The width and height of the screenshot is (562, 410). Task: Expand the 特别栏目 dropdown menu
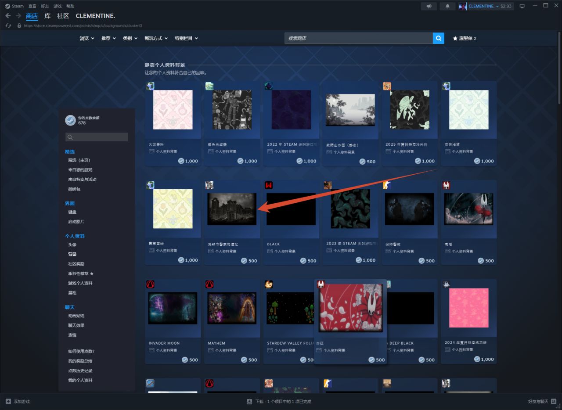(x=186, y=38)
